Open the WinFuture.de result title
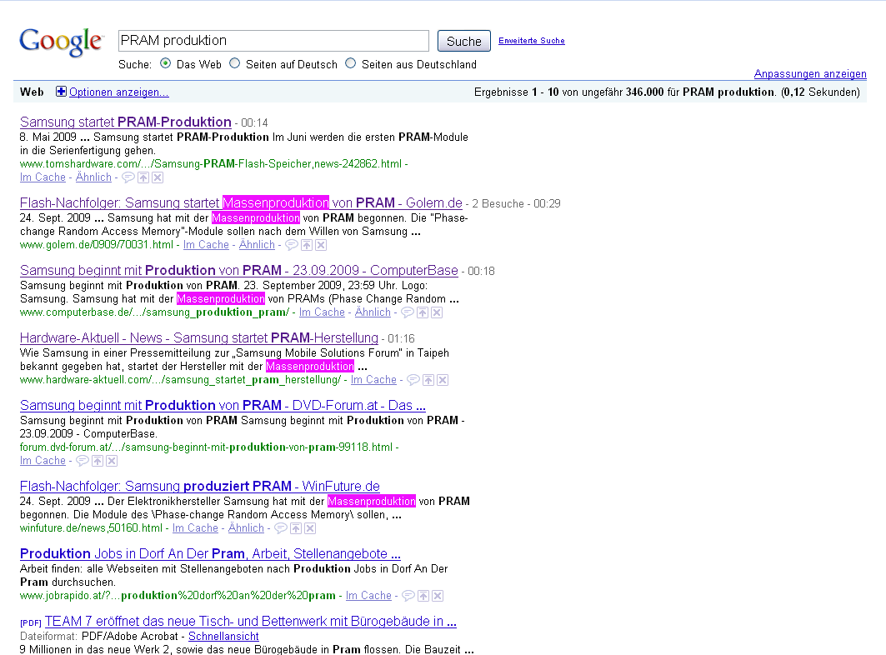This screenshot has height=655, width=886. pyautogui.click(x=200, y=486)
